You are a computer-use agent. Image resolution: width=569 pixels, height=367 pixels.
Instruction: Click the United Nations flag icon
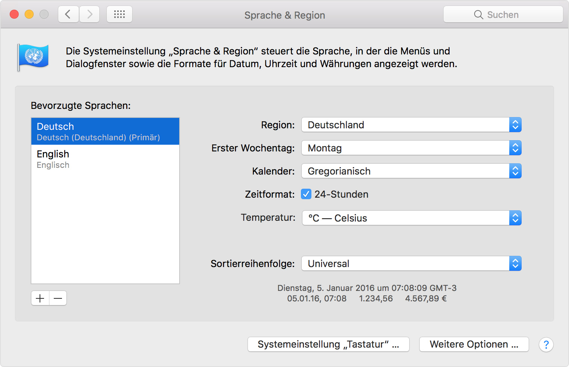(x=33, y=57)
